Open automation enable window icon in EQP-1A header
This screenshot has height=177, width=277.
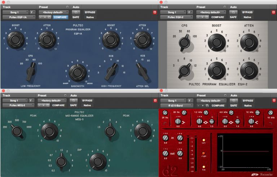click(76, 12)
